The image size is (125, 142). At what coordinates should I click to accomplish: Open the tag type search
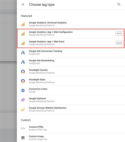click(x=119, y=4)
